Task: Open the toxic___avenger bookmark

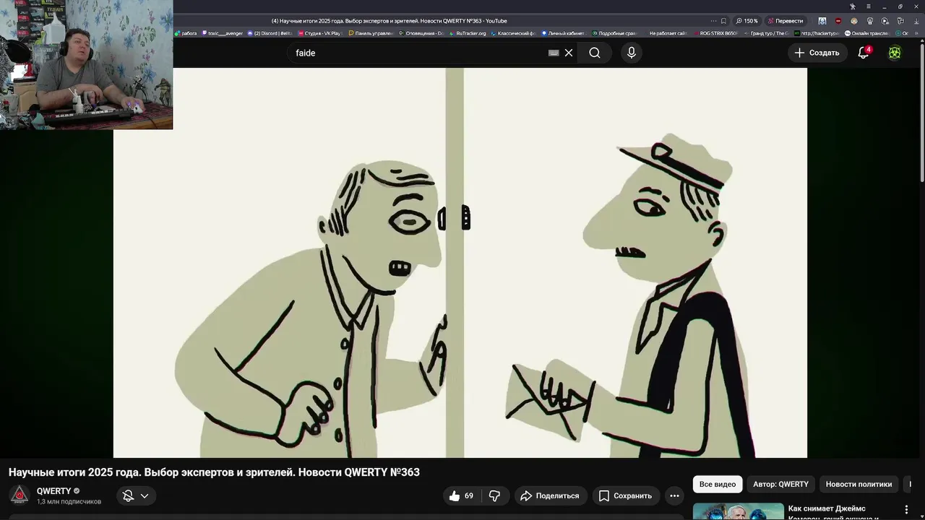Action: [x=223, y=33]
